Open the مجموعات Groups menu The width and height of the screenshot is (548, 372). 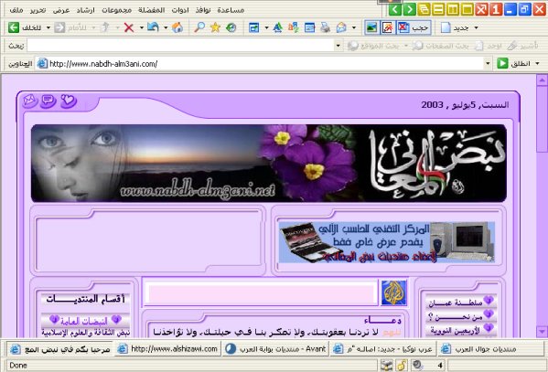pos(117,10)
